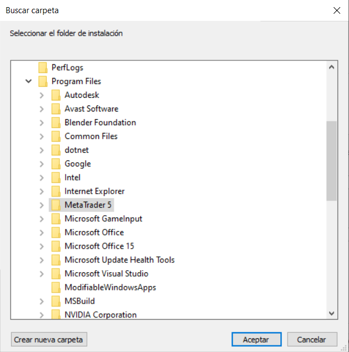Click the Aceptar button
The width and height of the screenshot is (349, 352).
click(x=257, y=339)
